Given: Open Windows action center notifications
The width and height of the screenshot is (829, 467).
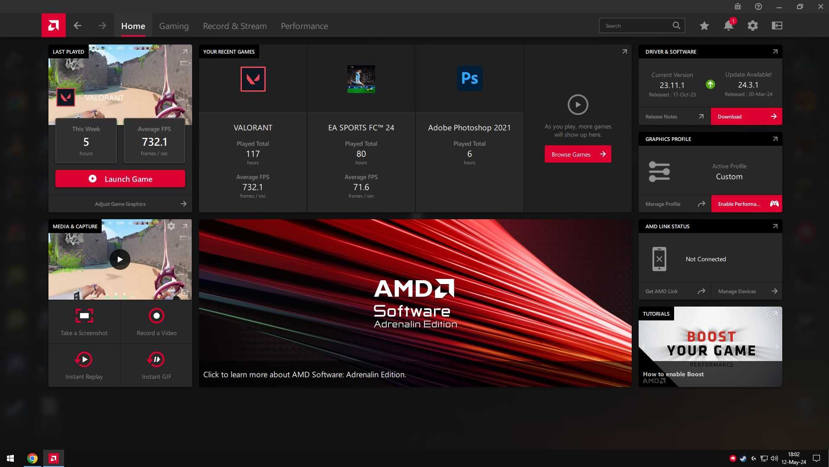Looking at the screenshot, I should click(816, 458).
